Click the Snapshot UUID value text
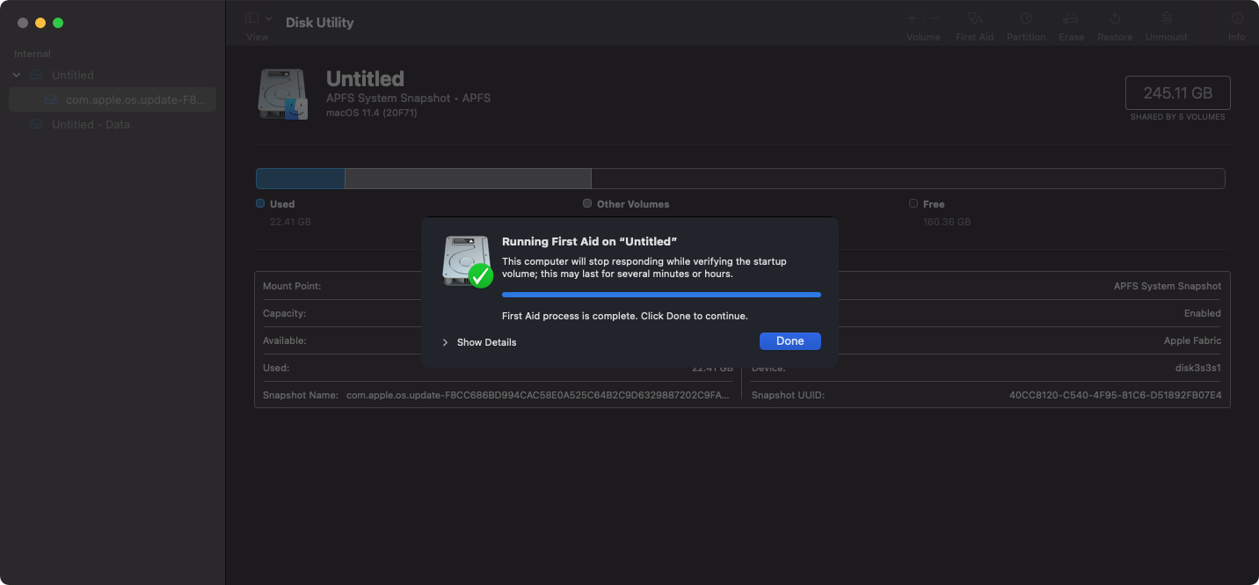The height and width of the screenshot is (585, 1259). click(x=1115, y=395)
